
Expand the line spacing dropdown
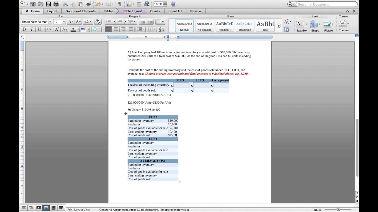point(144,29)
